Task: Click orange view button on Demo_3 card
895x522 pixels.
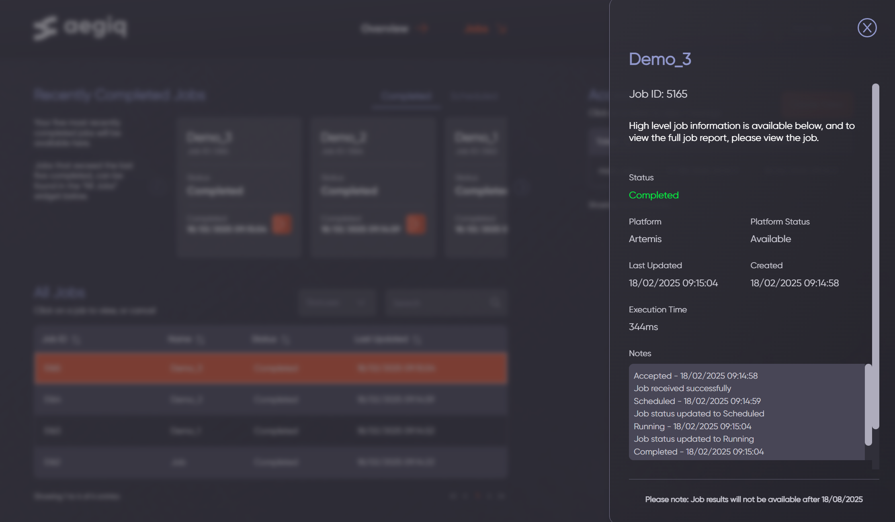Action: click(282, 224)
